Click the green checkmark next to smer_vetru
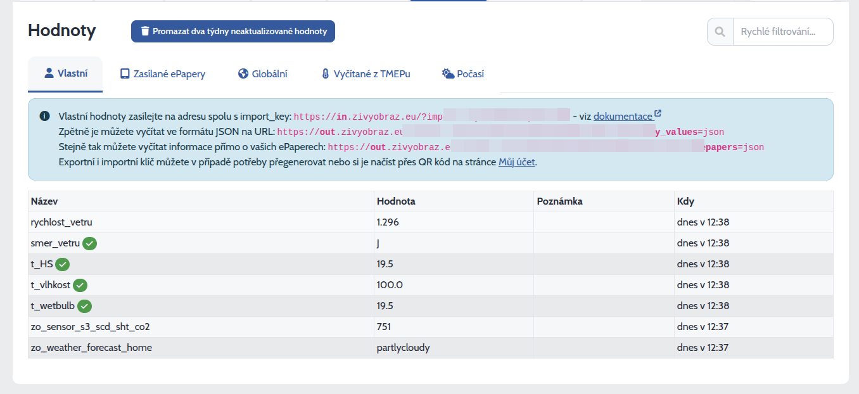The image size is (859, 394). [x=90, y=243]
